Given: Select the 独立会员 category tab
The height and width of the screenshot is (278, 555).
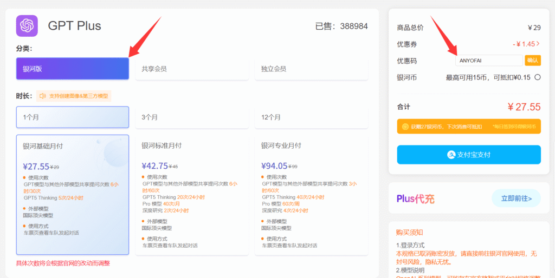Looking at the screenshot, I should tap(312, 69).
